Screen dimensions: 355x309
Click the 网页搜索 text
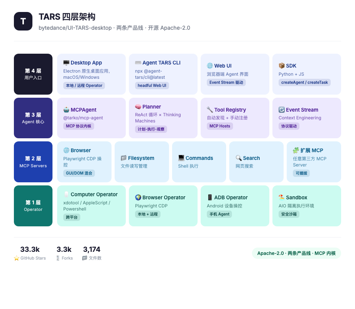point(245,166)
